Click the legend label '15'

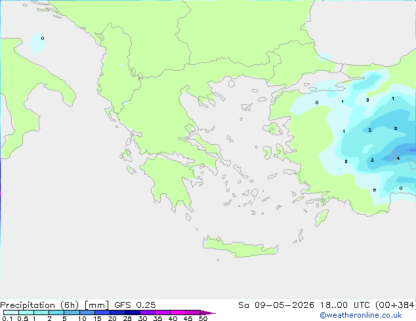[97, 318]
